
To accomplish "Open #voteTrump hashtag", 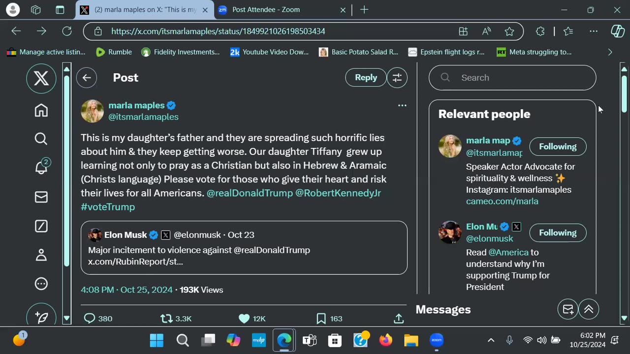I will coord(108,207).
